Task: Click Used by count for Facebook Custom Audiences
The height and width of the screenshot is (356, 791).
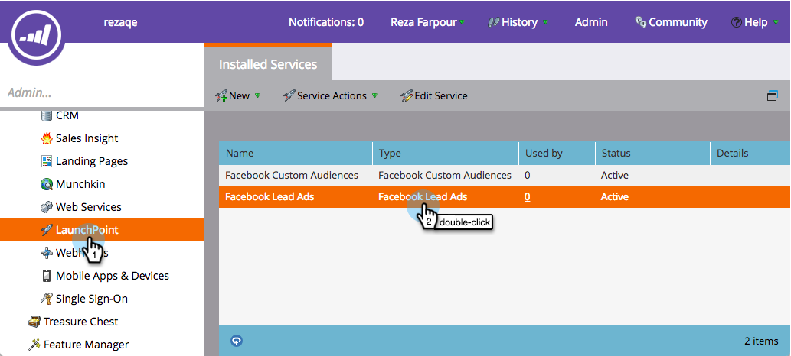Action: pos(527,175)
